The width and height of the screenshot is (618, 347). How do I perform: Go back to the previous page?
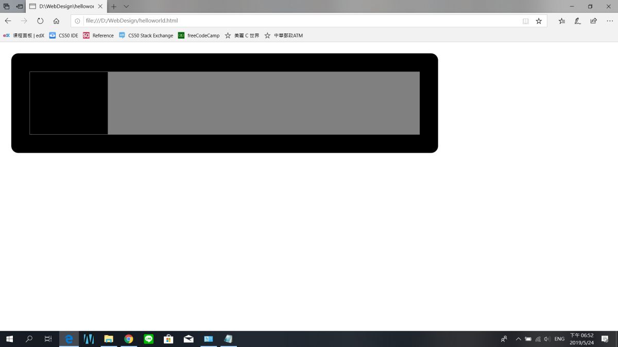[x=8, y=21]
